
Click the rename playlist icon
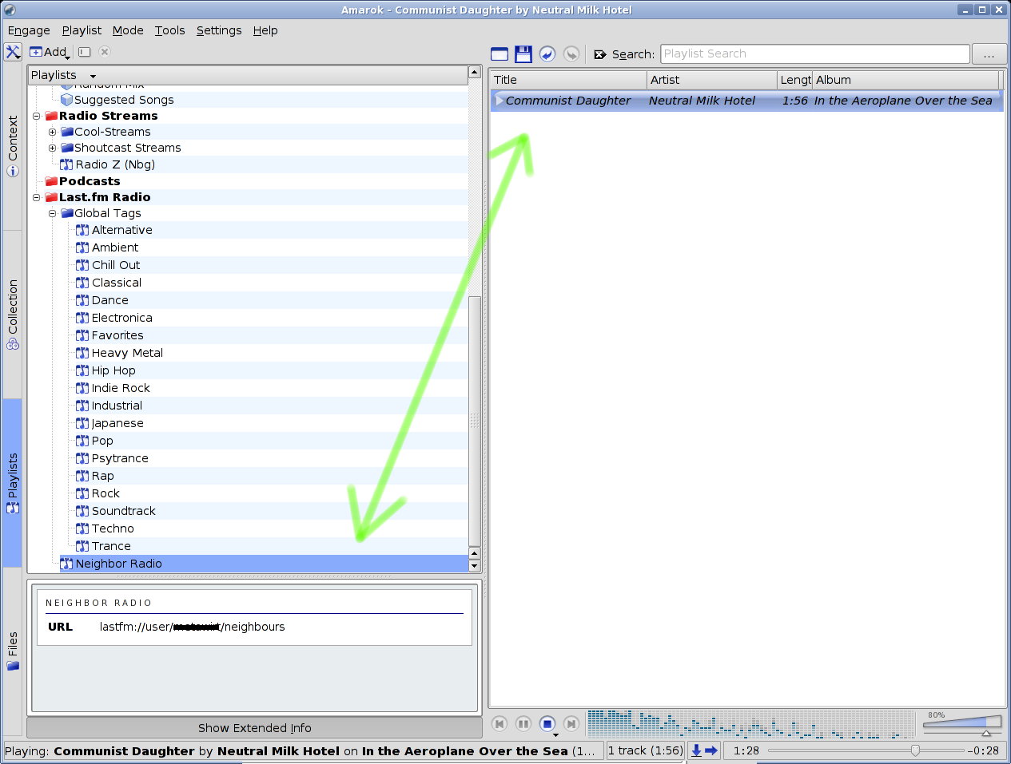85,52
